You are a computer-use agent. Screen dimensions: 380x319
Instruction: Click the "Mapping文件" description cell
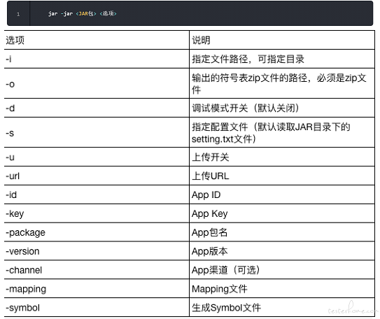282,289
